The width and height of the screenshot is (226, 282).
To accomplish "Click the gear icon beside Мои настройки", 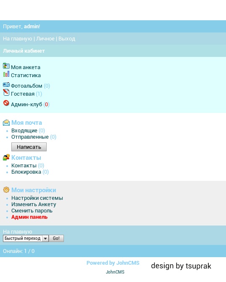I will [x=6, y=190].
